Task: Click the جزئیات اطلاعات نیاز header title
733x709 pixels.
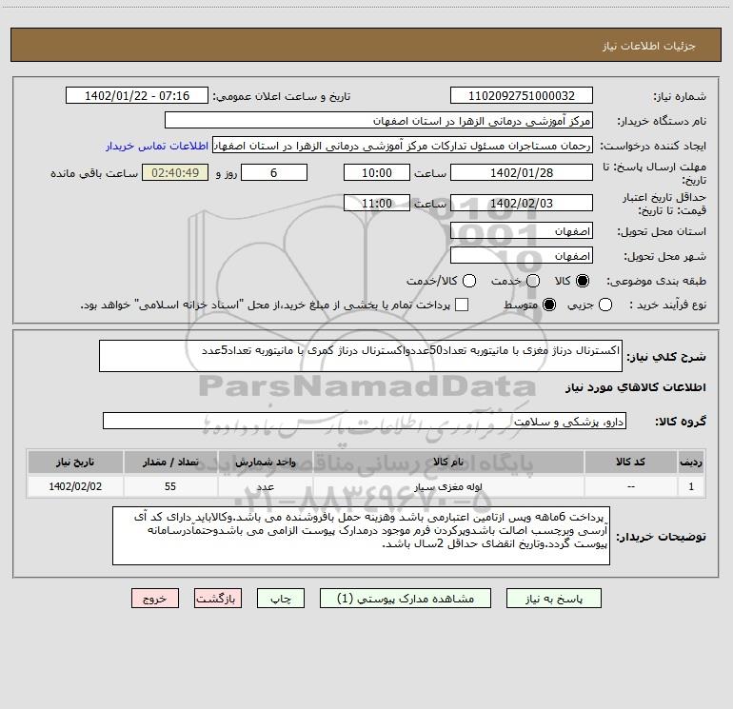Action: coord(649,46)
